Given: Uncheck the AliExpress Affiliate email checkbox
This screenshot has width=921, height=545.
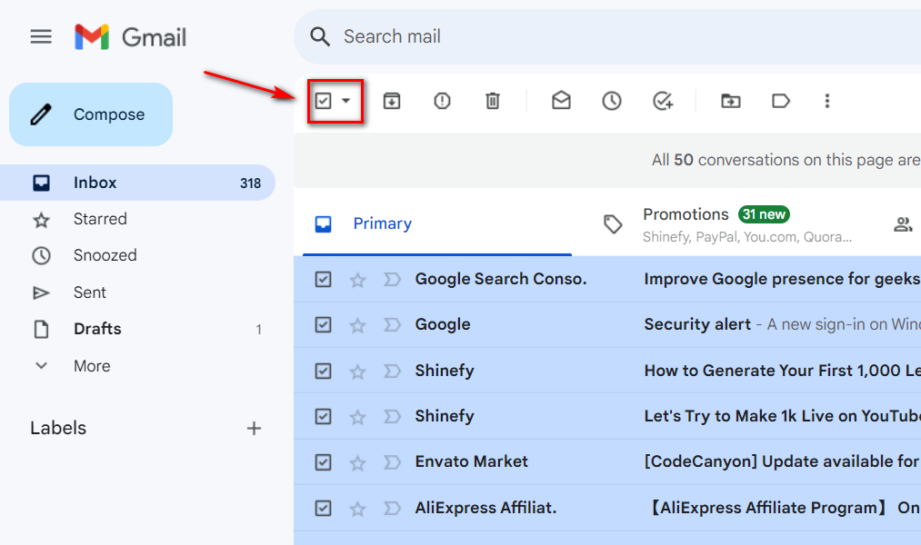Looking at the screenshot, I should pos(323,508).
